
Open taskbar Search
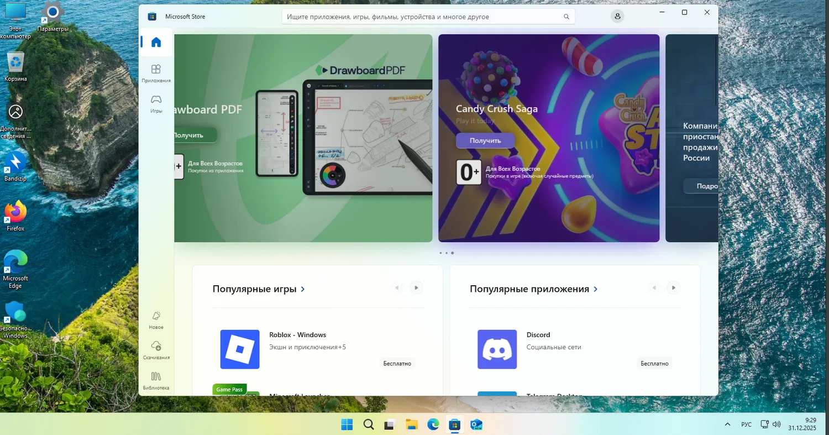click(x=369, y=424)
